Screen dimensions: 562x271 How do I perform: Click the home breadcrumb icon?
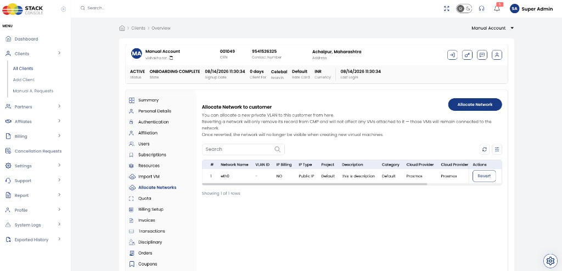click(x=122, y=28)
